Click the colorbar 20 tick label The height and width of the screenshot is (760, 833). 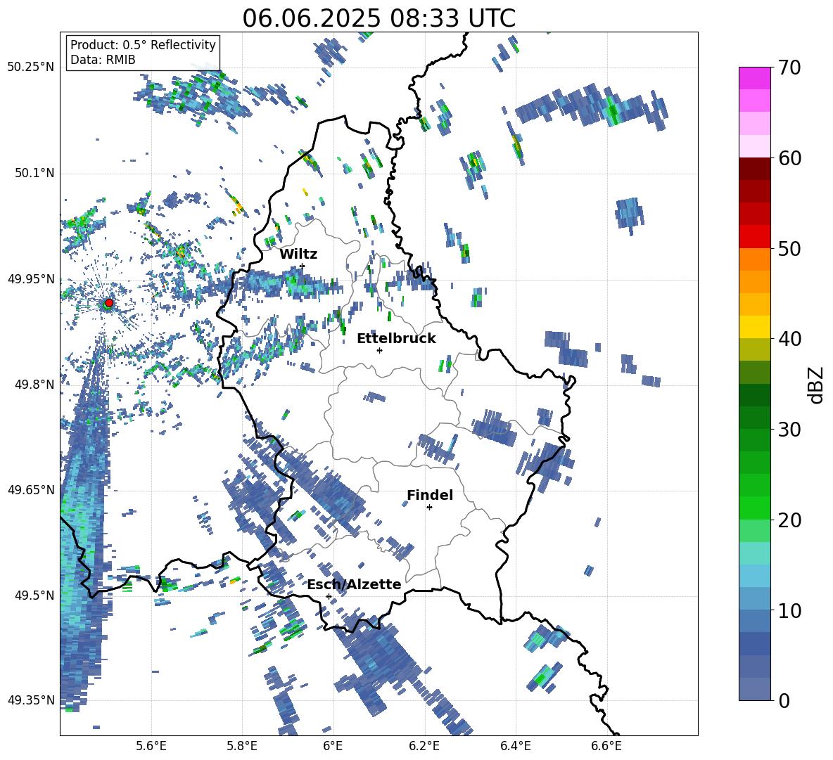(789, 520)
